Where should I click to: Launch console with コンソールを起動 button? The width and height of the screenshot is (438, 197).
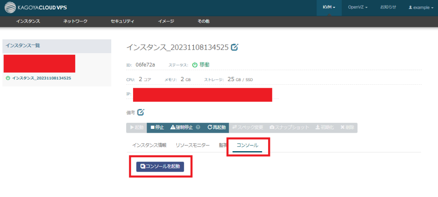pos(160,167)
